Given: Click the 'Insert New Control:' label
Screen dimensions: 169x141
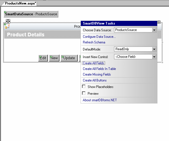Looking at the screenshot, I should [95, 57].
